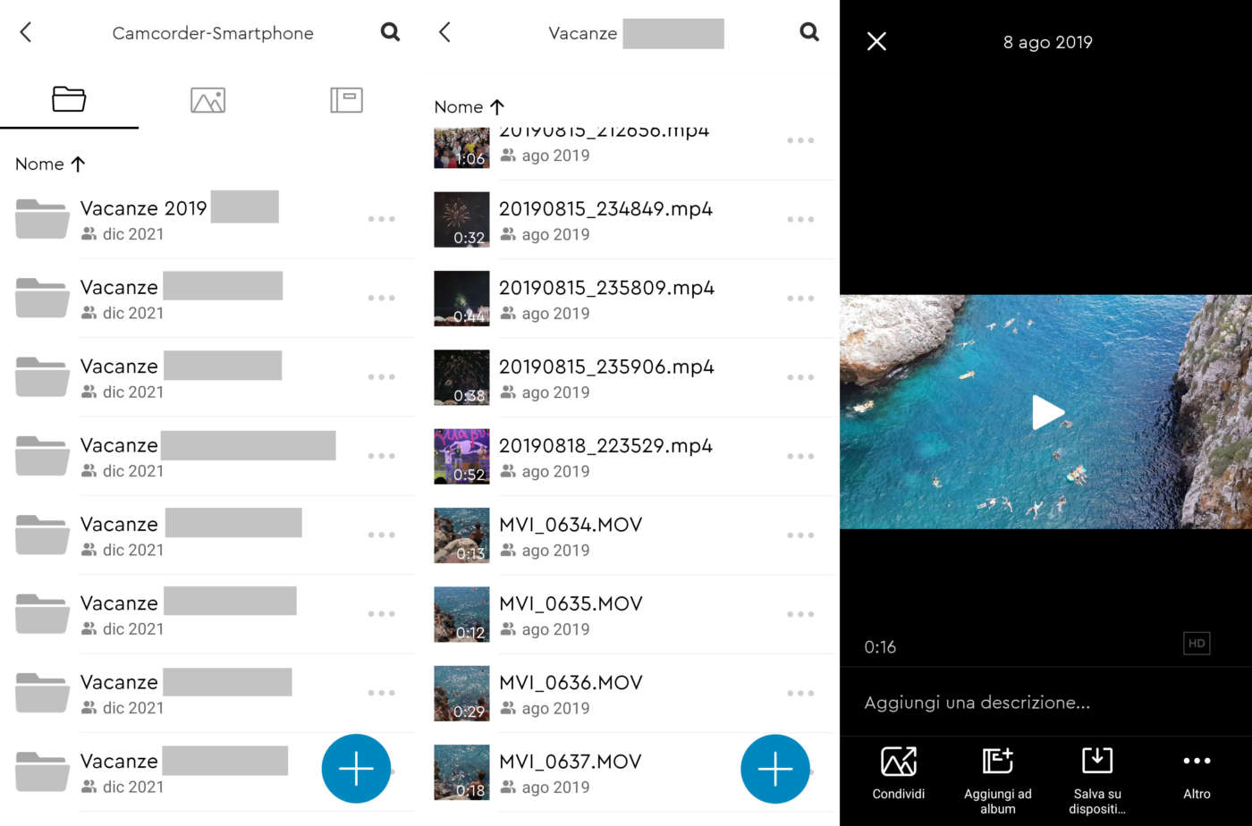
Task: Switch to the Photos tab
Action: [x=207, y=99]
